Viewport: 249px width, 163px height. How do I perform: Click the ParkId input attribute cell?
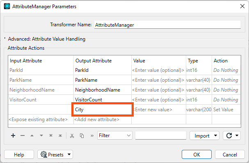click(x=41, y=70)
